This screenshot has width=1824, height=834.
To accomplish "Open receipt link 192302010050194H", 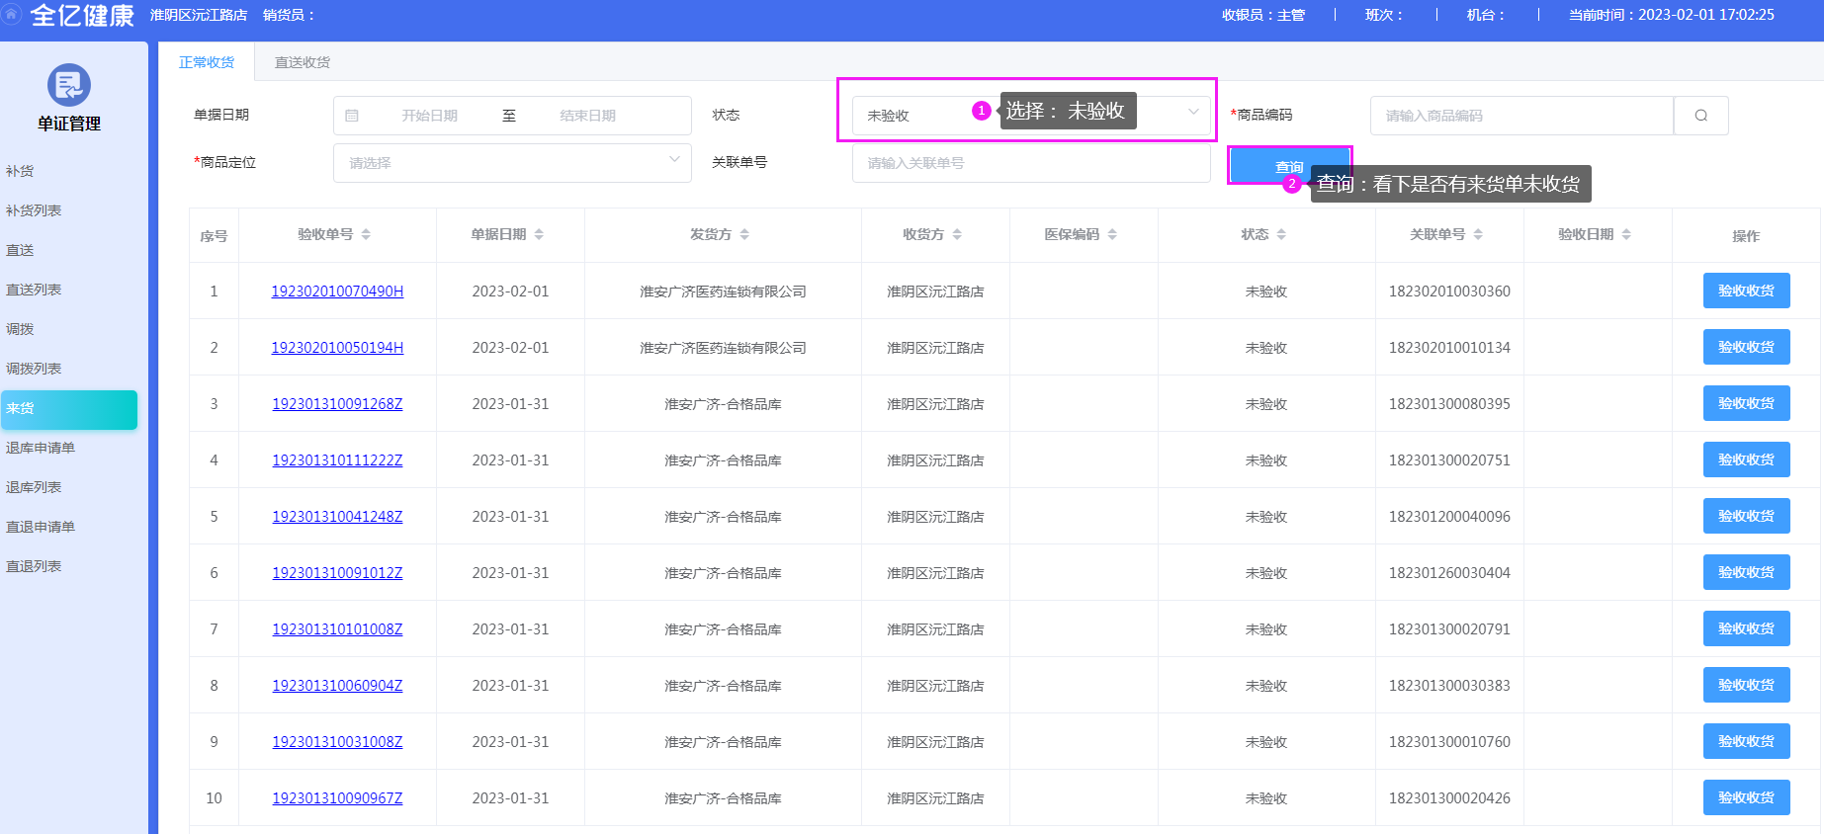I will click(x=337, y=348).
